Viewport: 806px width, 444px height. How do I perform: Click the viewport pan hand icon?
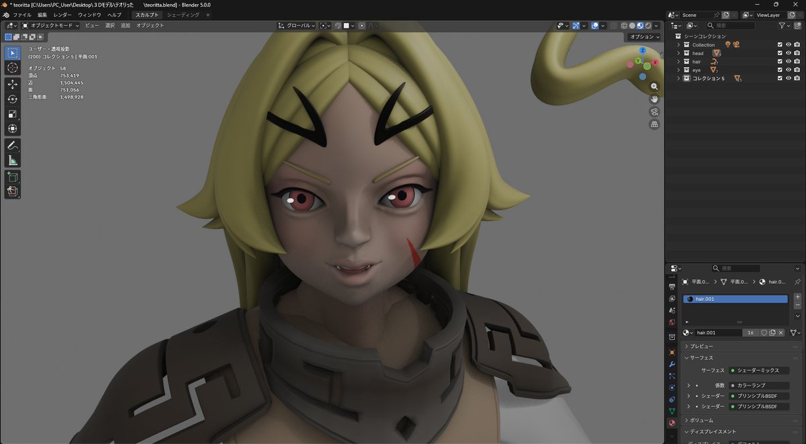tap(654, 99)
